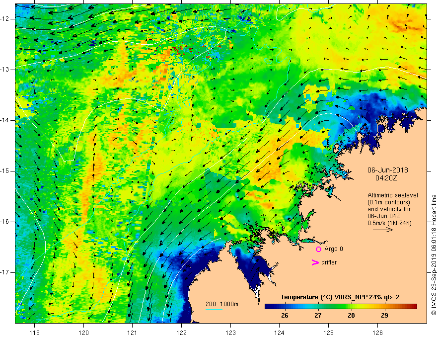Click the 'Altimetric sealevel' caption line
The width and height of the screenshot is (437, 338).
[x=393, y=195]
